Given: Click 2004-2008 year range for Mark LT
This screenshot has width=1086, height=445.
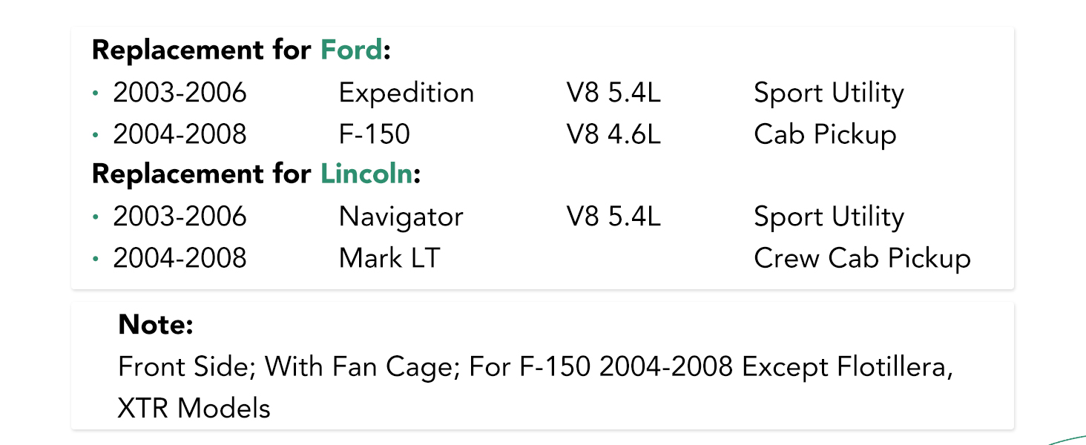Looking at the screenshot, I should [180, 258].
